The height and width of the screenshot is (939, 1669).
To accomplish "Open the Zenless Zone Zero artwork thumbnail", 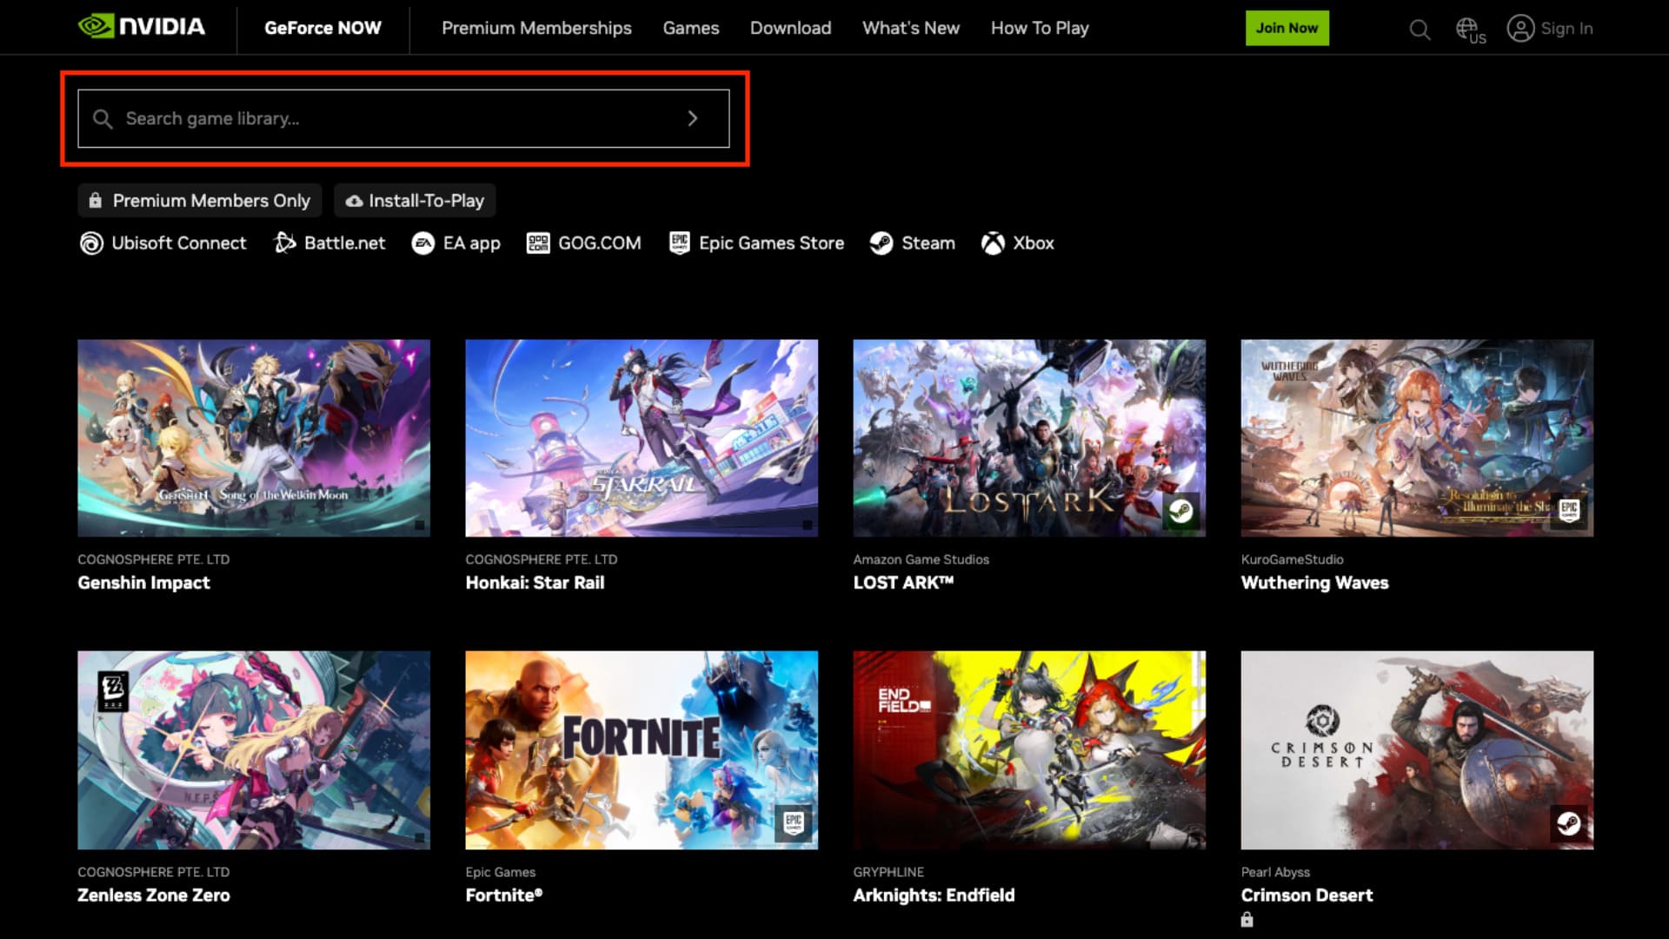I will tap(254, 750).
